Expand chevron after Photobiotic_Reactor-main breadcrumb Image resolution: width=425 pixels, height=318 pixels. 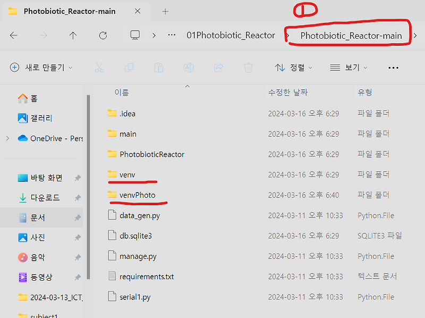pyautogui.click(x=415, y=35)
